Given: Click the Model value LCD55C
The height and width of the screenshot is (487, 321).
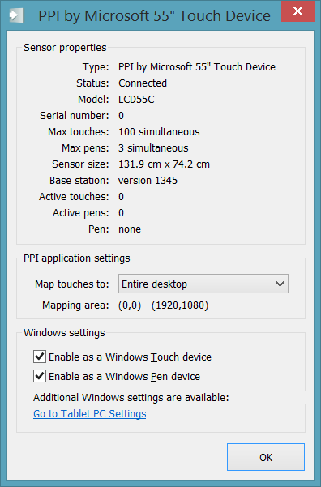Looking at the screenshot, I should (136, 100).
